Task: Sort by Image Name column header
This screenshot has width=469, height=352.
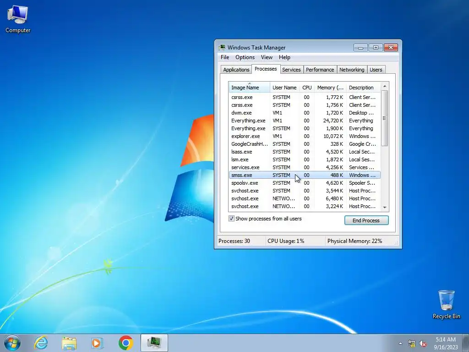Action: pyautogui.click(x=249, y=88)
